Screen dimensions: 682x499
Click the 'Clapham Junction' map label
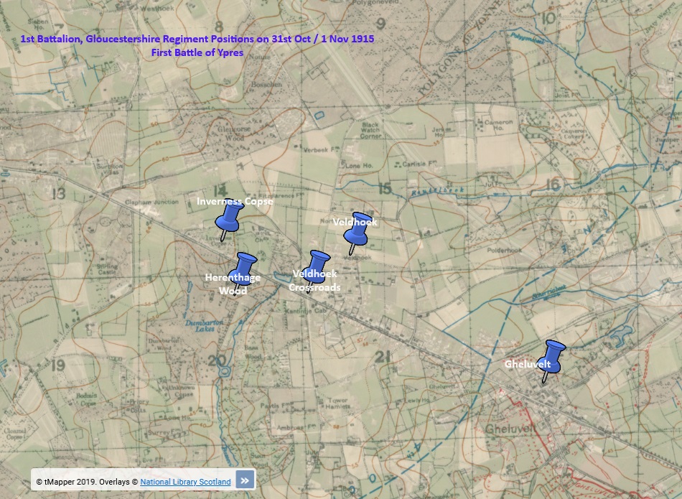151,202
